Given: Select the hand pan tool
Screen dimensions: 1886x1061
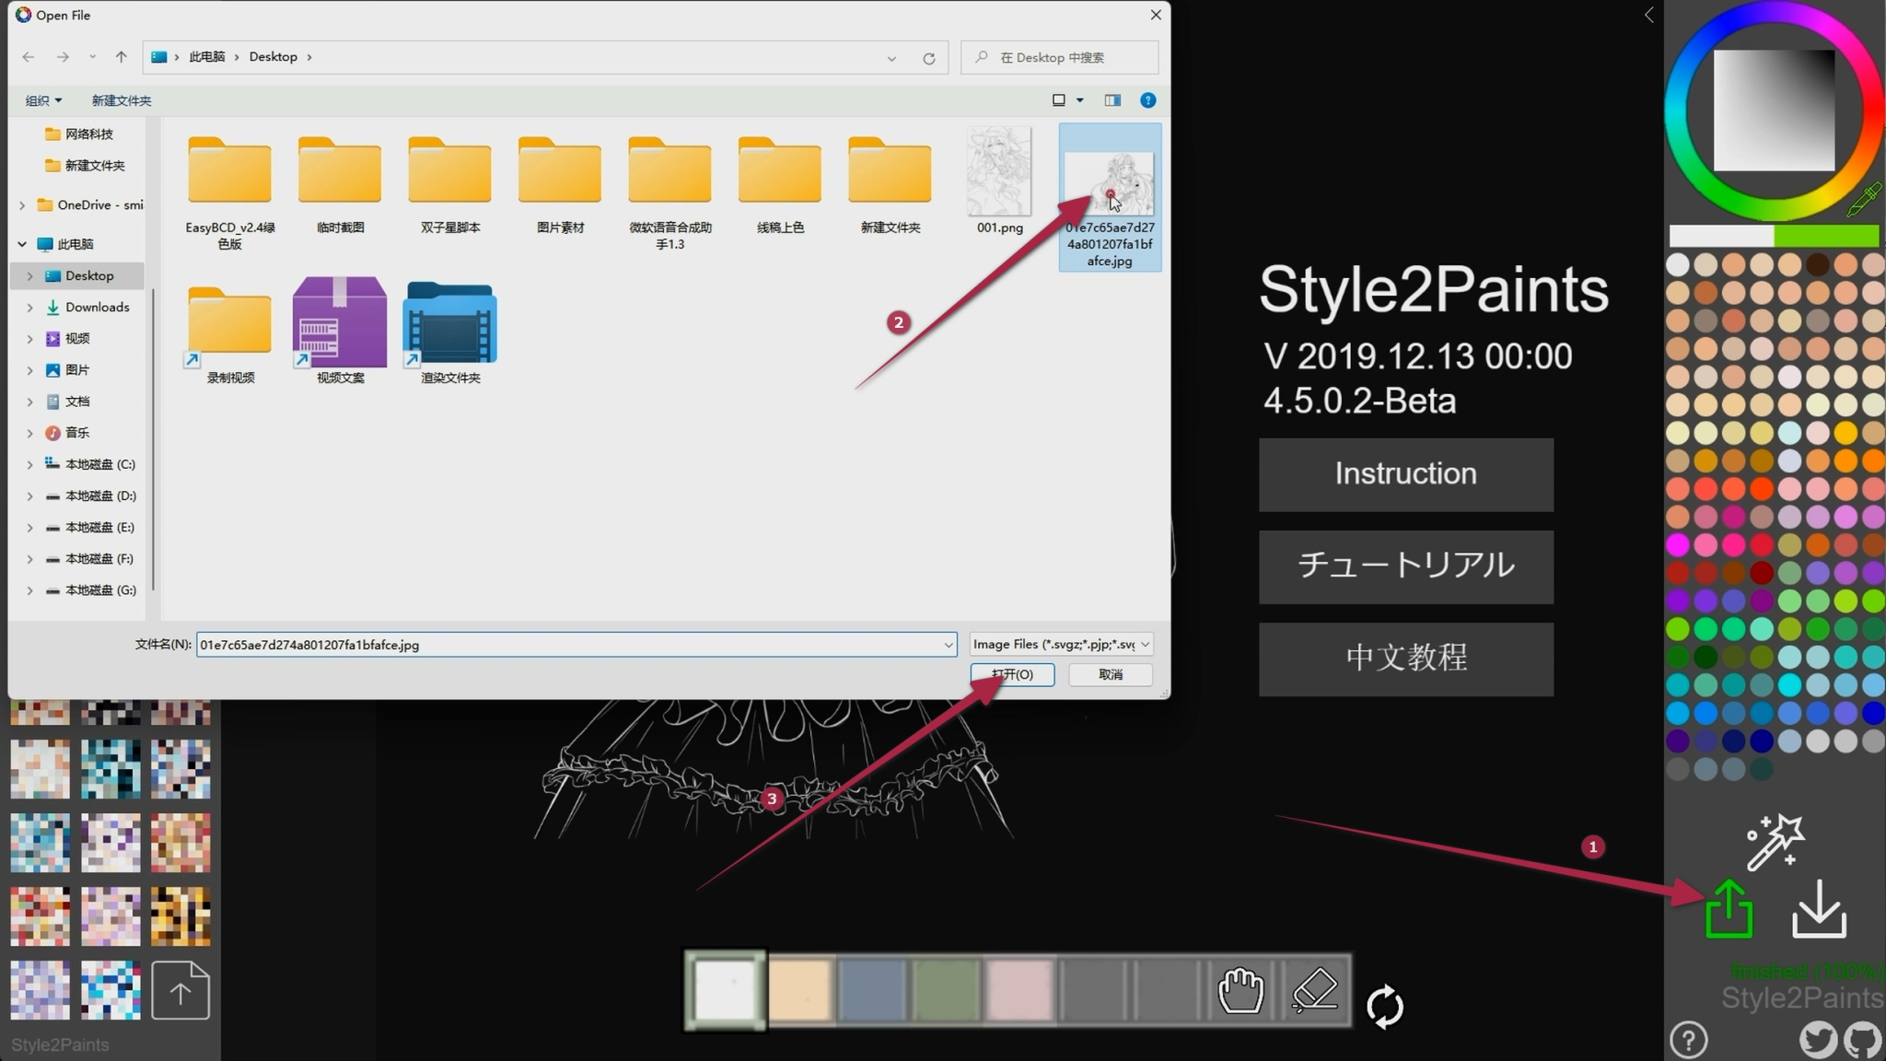Looking at the screenshot, I should pyautogui.click(x=1240, y=991).
